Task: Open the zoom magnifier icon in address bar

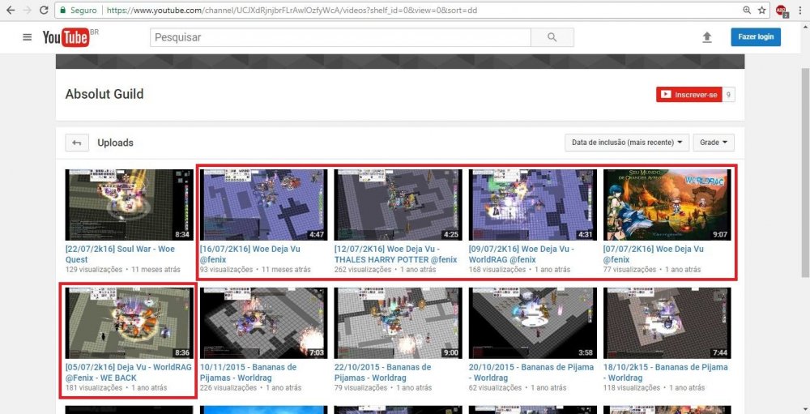Action: (747, 10)
